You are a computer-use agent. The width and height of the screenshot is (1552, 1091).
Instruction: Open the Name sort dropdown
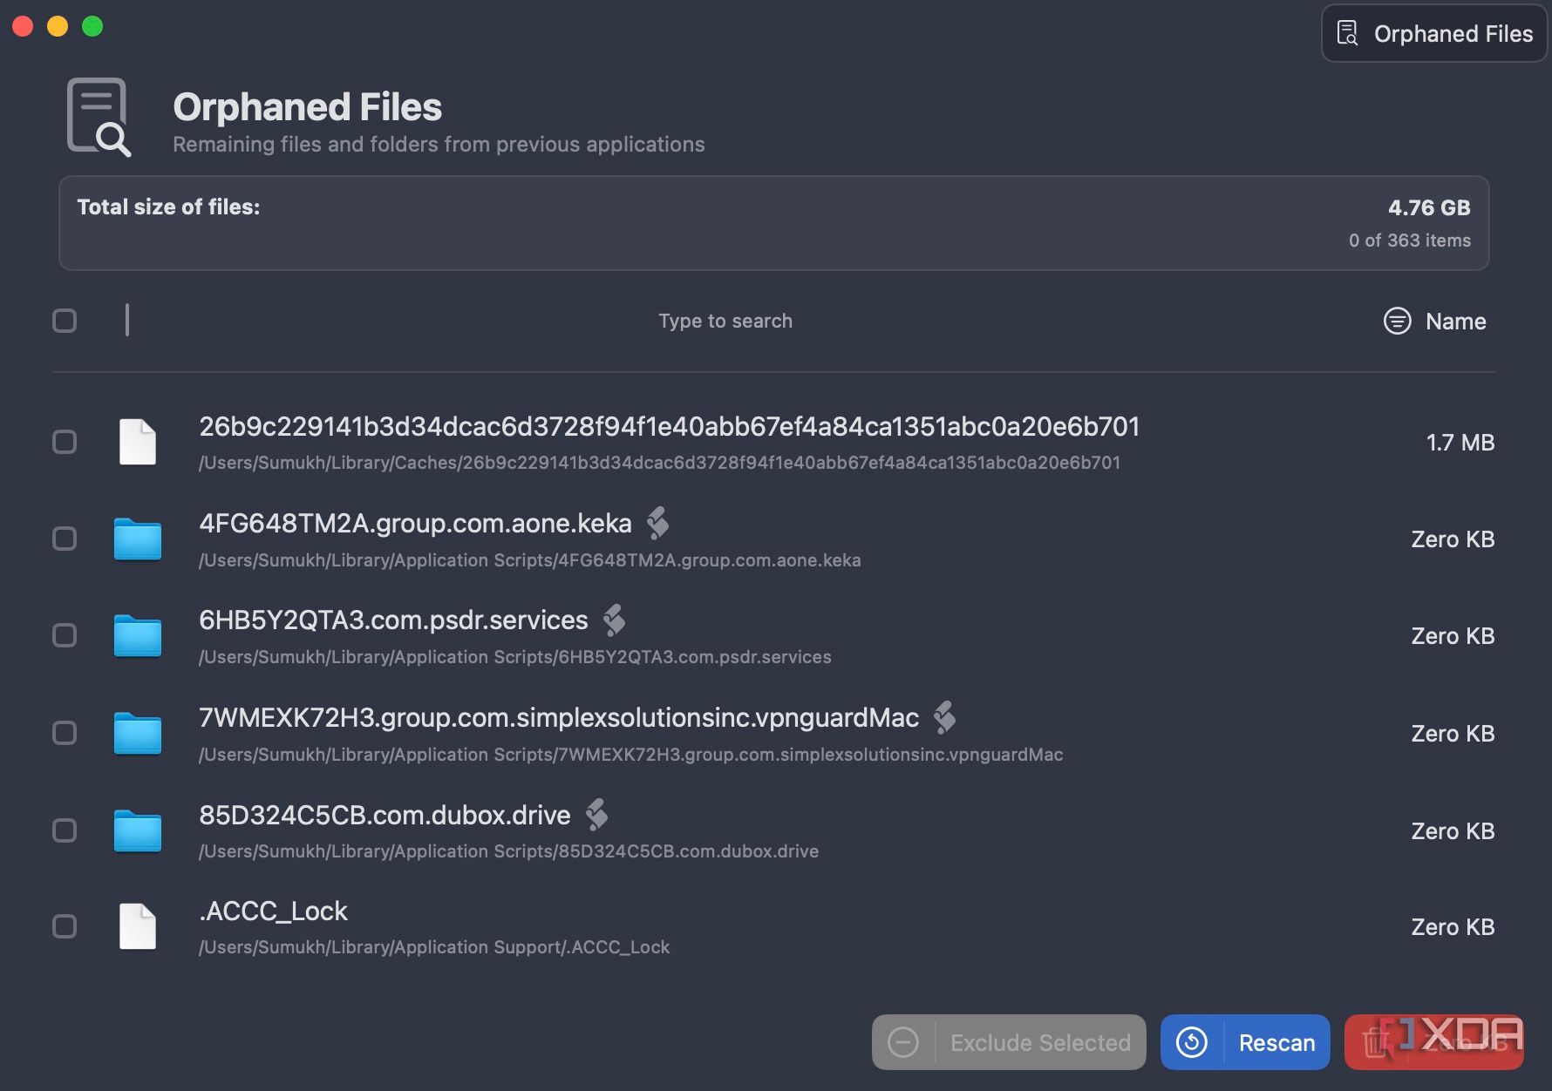[x=1455, y=322]
